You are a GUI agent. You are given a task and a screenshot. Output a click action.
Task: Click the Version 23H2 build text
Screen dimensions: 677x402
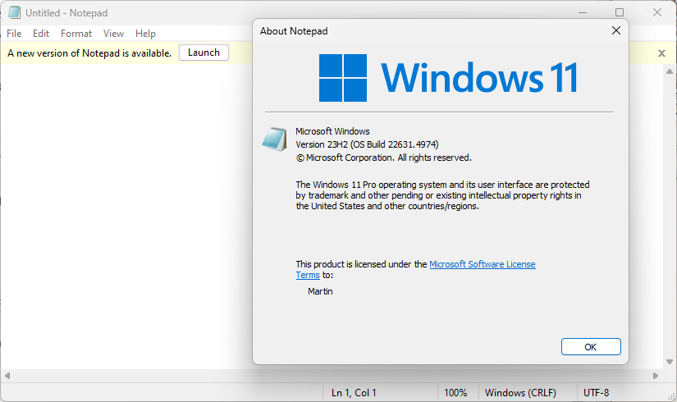367,144
